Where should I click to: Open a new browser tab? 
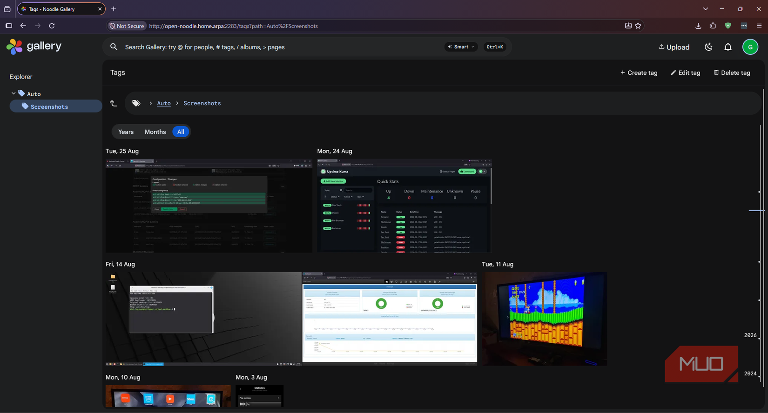(114, 9)
